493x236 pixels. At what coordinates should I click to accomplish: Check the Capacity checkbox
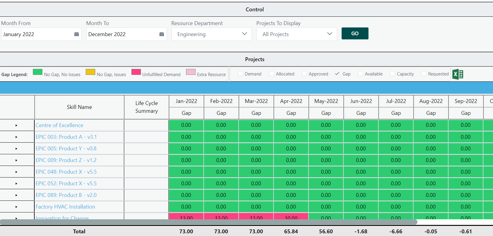(392, 74)
